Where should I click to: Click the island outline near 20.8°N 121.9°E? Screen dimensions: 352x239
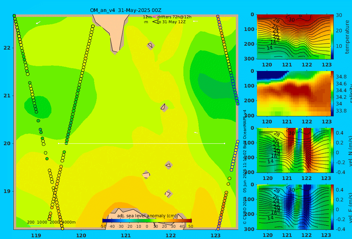[164, 108]
